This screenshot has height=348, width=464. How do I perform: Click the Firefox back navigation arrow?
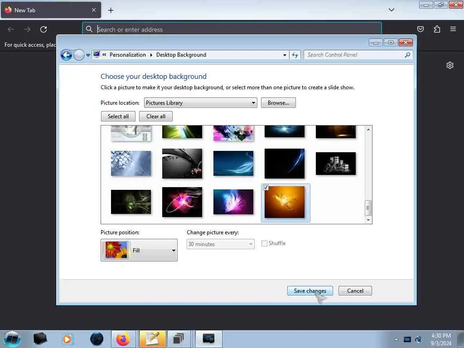(x=11, y=29)
